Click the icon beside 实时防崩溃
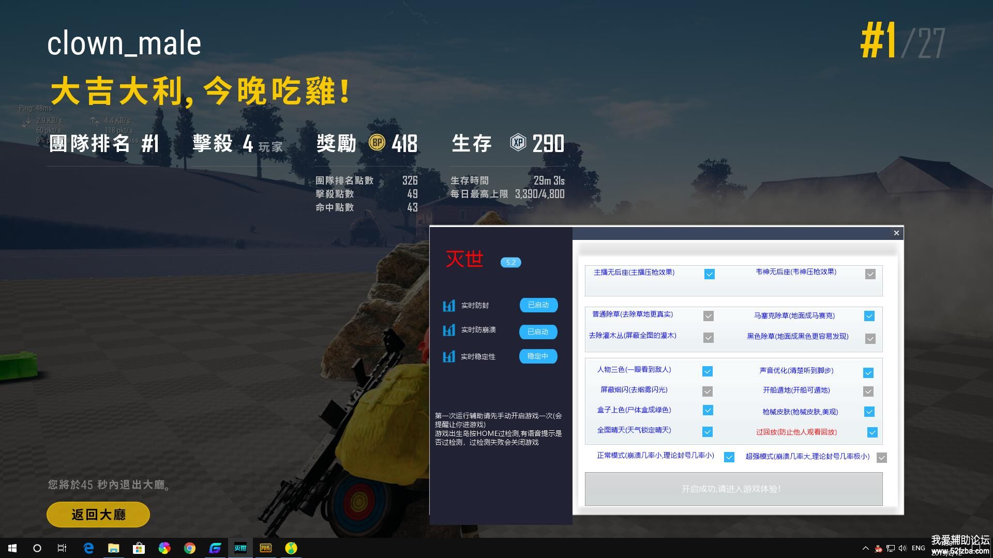Viewport: 993px width, 558px height. (449, 330)
